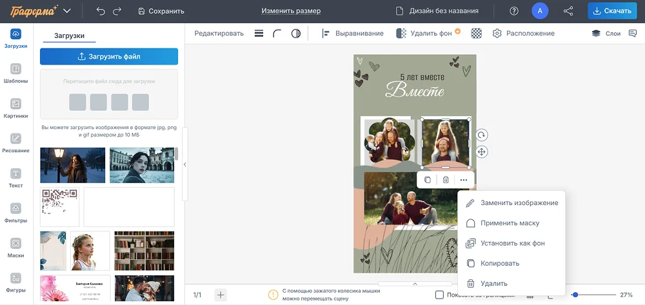Viewport: 645px width, 305px height.
Task: Open the corner rounding icon
Action: click(277, 34)
